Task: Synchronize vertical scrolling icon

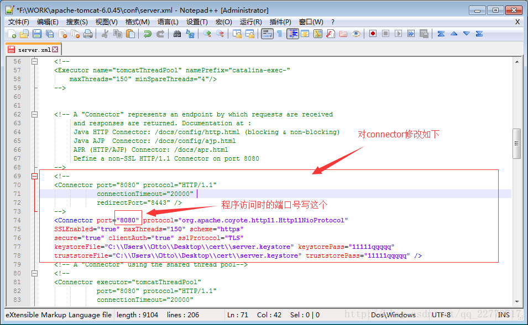Action: 237,34
